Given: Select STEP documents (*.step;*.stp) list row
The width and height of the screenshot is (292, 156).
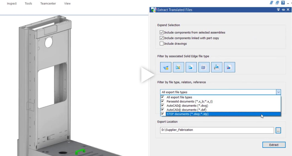Looking at the screenshot, I should coord(221,114).
